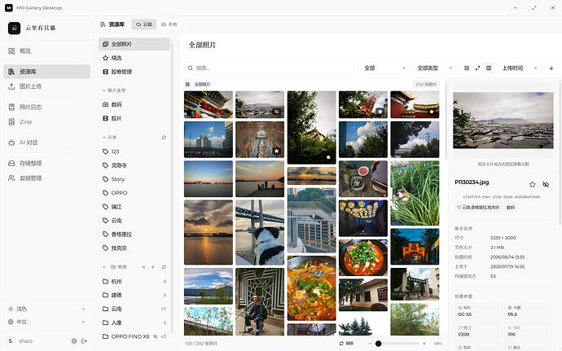
Task: Add a new album with plus icon
Action: pos(153,267)
